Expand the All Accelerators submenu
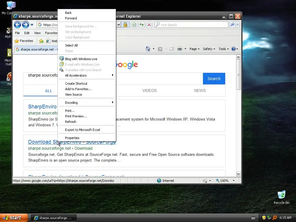The image size is (296, 222). [87, 75]
